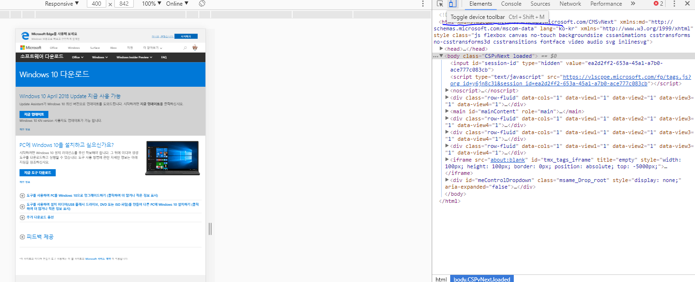The height and width of the screenshot is (282, 695).
Task: Open Xbox link in Microsoft top nav
Action: [x=113, y=48]
